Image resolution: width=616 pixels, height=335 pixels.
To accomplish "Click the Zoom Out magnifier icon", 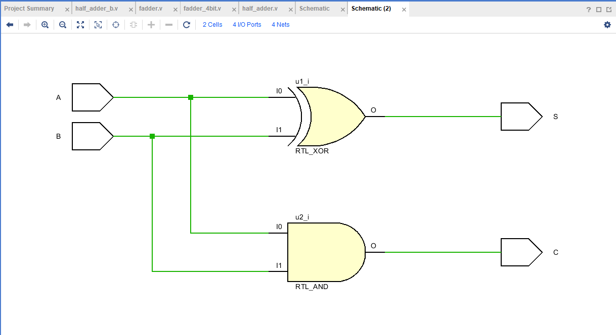I will tap(63, 25).
